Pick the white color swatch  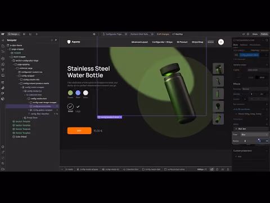click(x=85, y=92)
